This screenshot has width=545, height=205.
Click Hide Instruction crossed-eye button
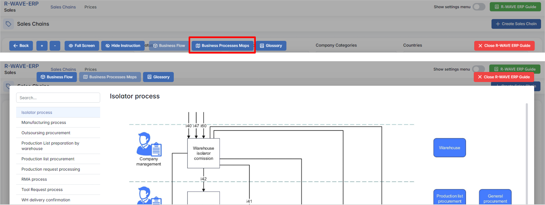coord(123,46)
